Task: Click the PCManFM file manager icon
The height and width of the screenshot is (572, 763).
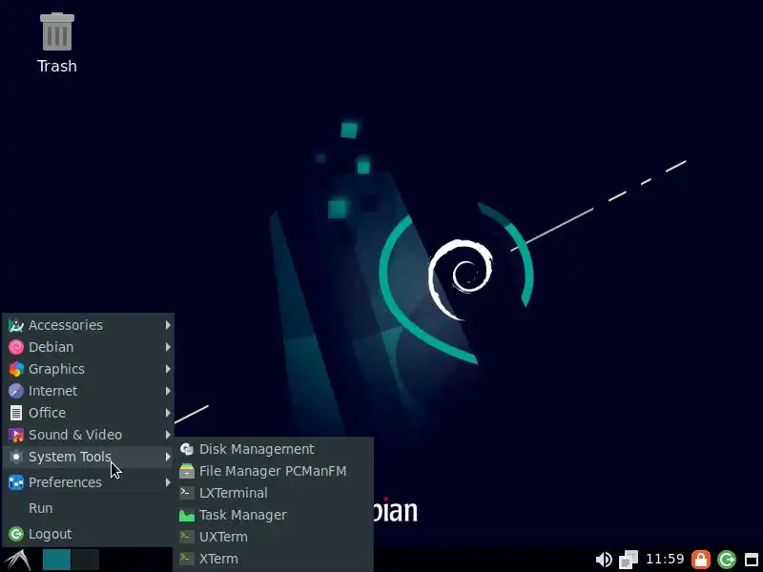Action: click(x=187, y=471)
